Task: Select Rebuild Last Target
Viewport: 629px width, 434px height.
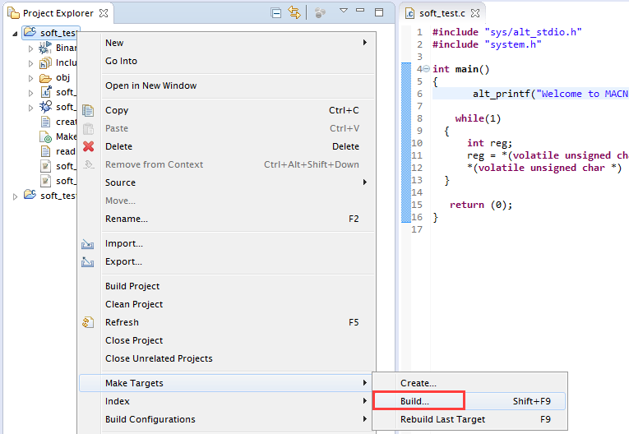Action: click(x=469, y=419)
